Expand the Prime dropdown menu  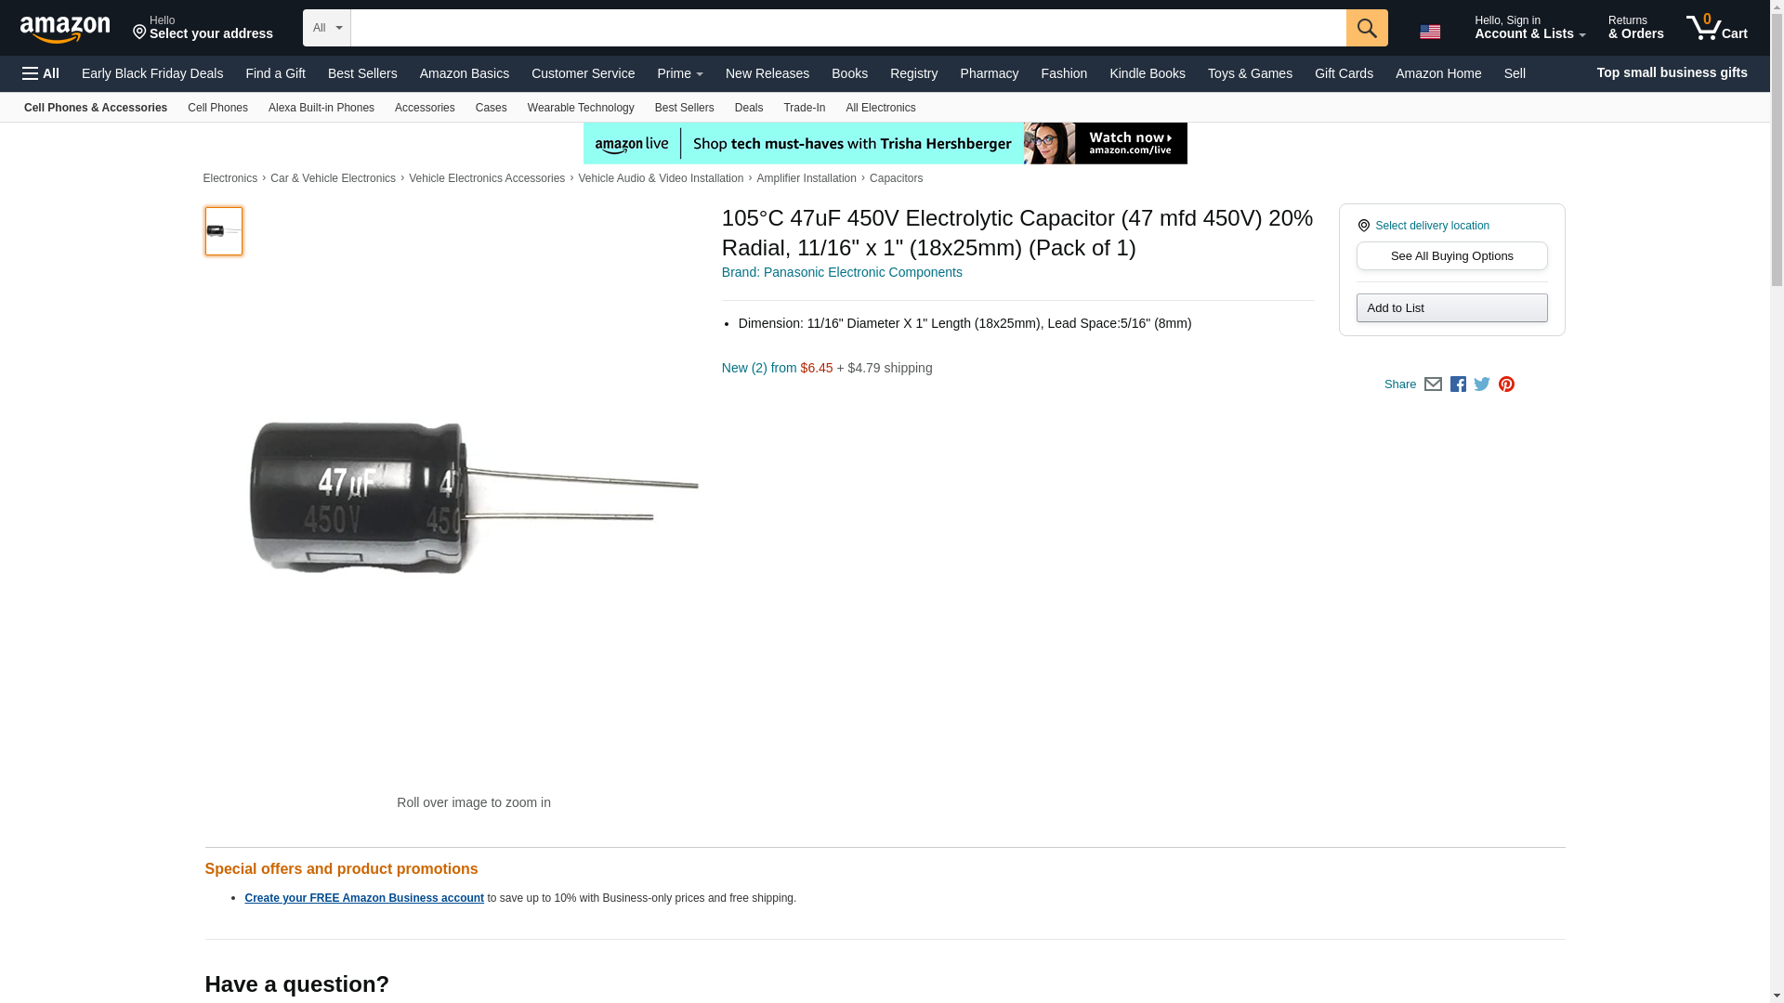point(679,73)
